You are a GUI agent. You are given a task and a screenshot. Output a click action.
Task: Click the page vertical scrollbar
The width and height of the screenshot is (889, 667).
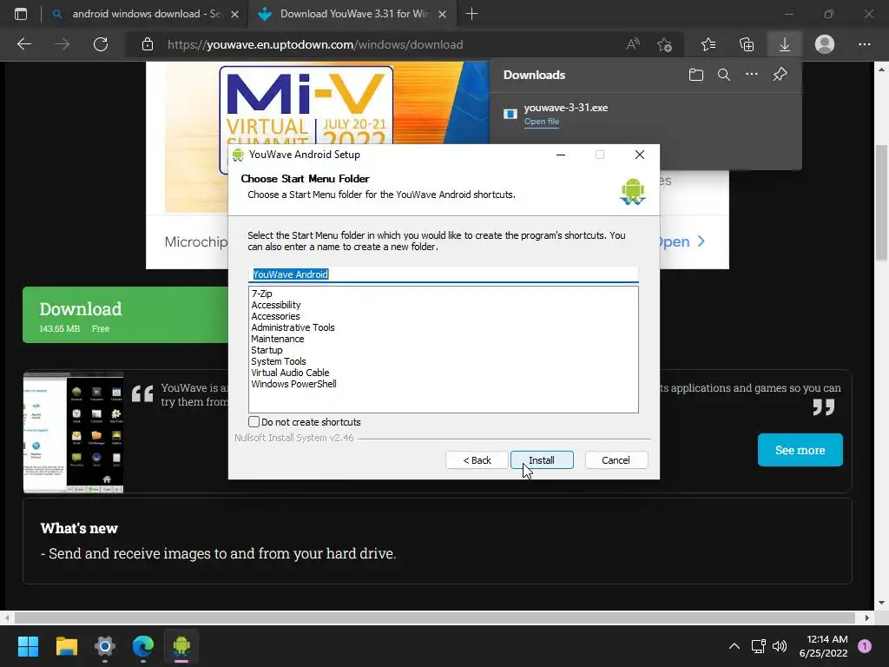click(881, 201)
